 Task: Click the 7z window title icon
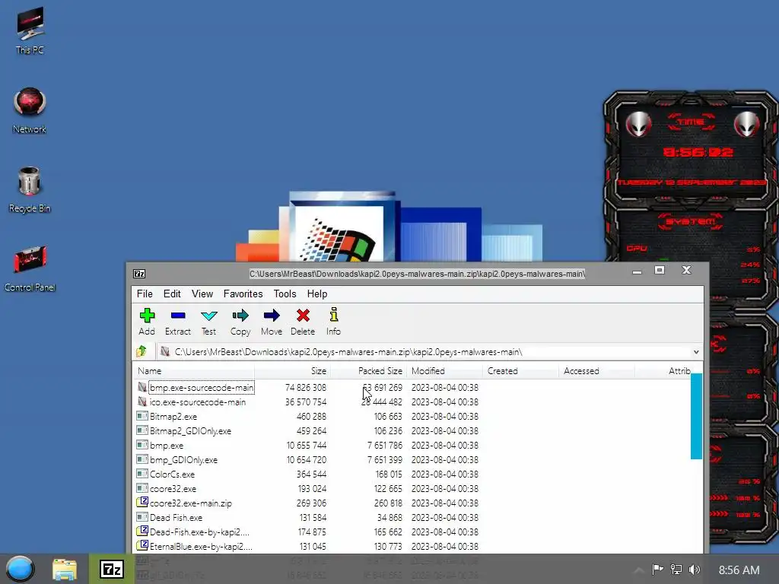139,274
